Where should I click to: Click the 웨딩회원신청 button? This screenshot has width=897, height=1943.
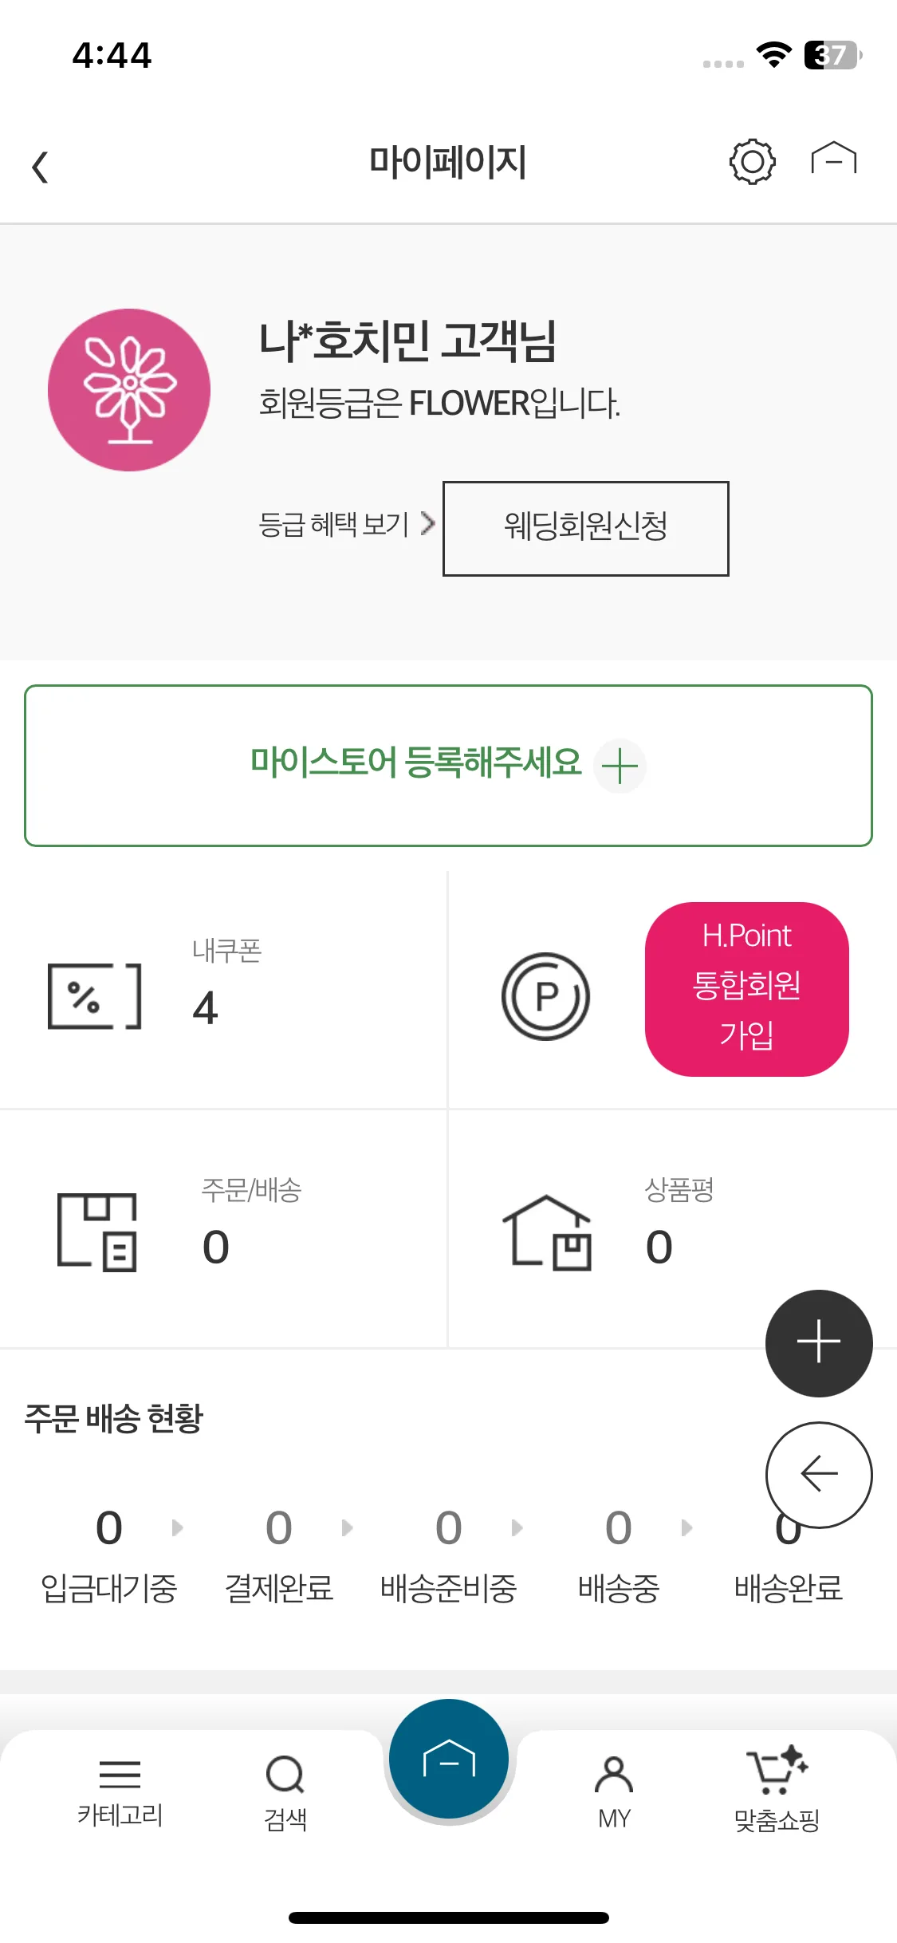pos(586,528)
